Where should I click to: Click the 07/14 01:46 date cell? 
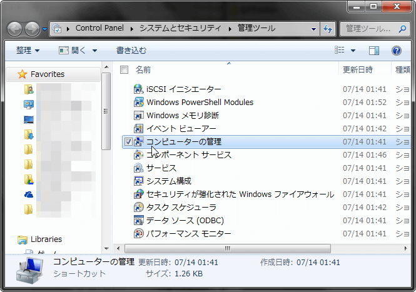point(364,154)
